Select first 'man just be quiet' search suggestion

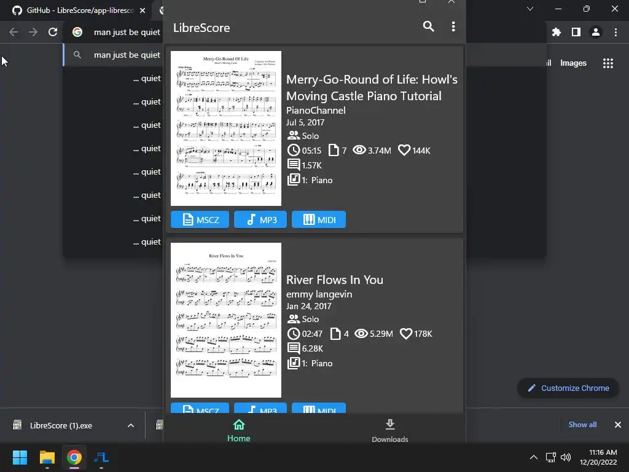coord(113,55)
